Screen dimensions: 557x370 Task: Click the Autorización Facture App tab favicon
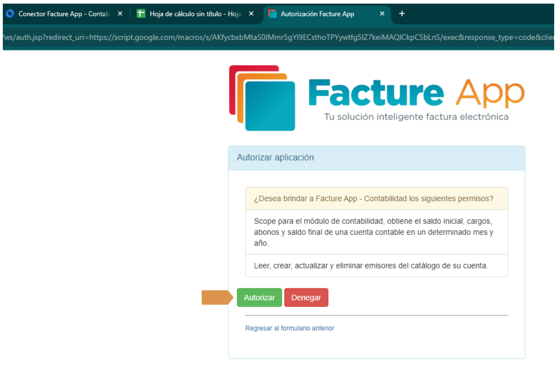pyautogui.click(x=272, y=14)
